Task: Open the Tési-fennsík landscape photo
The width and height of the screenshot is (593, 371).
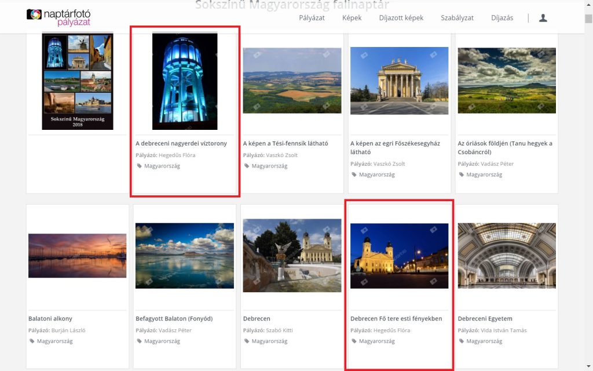Action: [x=292, y=81]
